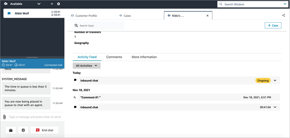This screenshot has width=290, height=138.
Task: Click the paperclip attachment icon
Action: pos(5,117)
